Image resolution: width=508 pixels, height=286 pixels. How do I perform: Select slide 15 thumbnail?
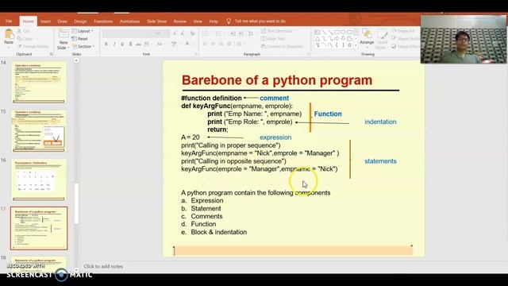(39, 130)
